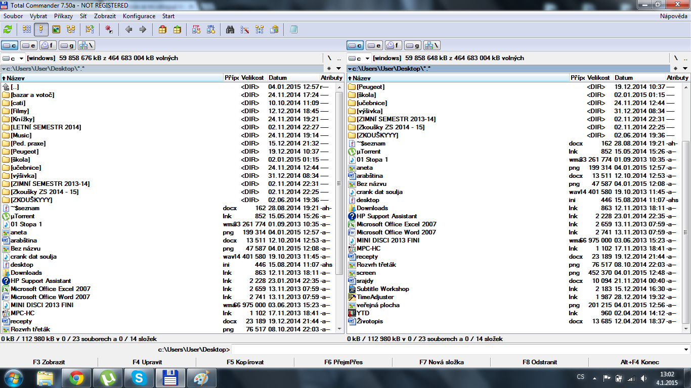Select drive e in the left panel
Image resolution: width=691 pixels, height=388 pixels.
pyautogui.click(x=29, y=45)
